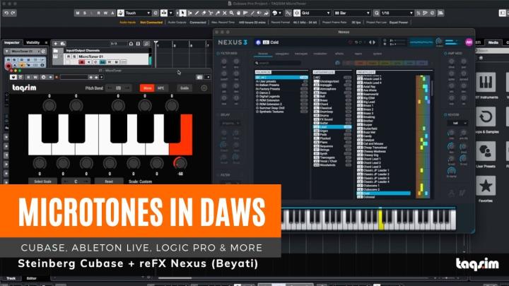Select the Mute X tool
509x286 pixels.
point(224,13)
